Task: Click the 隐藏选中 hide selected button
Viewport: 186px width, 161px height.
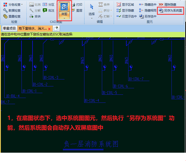Action: (148, 5)
